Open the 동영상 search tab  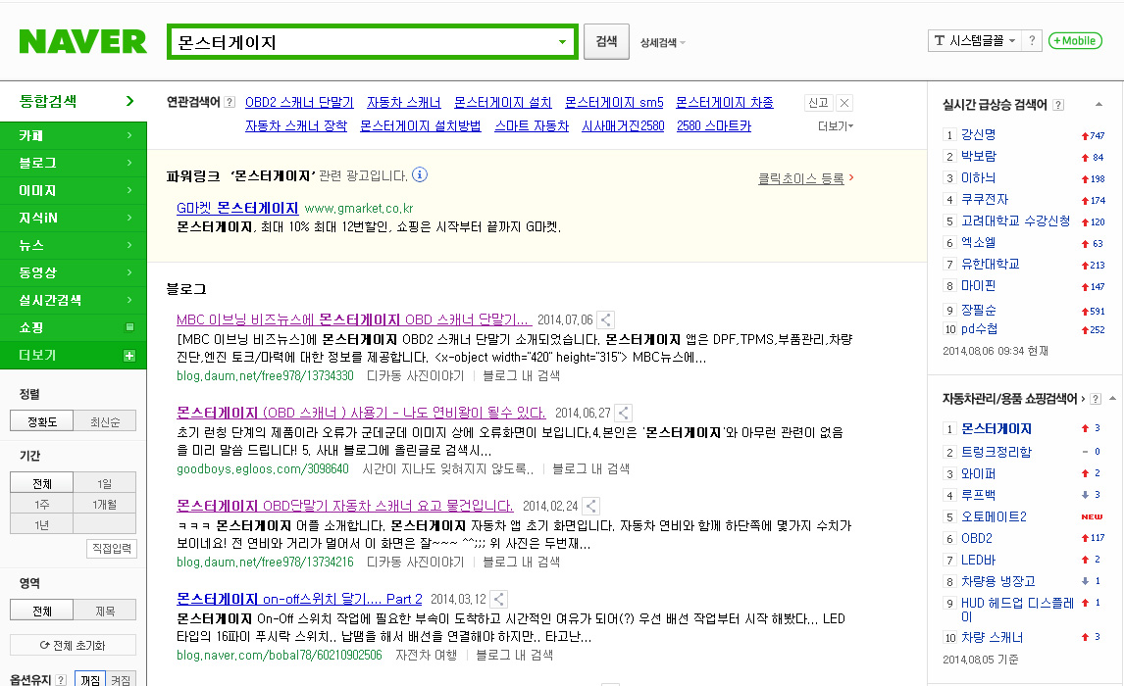pyautogui.click(x=74, y=272)
